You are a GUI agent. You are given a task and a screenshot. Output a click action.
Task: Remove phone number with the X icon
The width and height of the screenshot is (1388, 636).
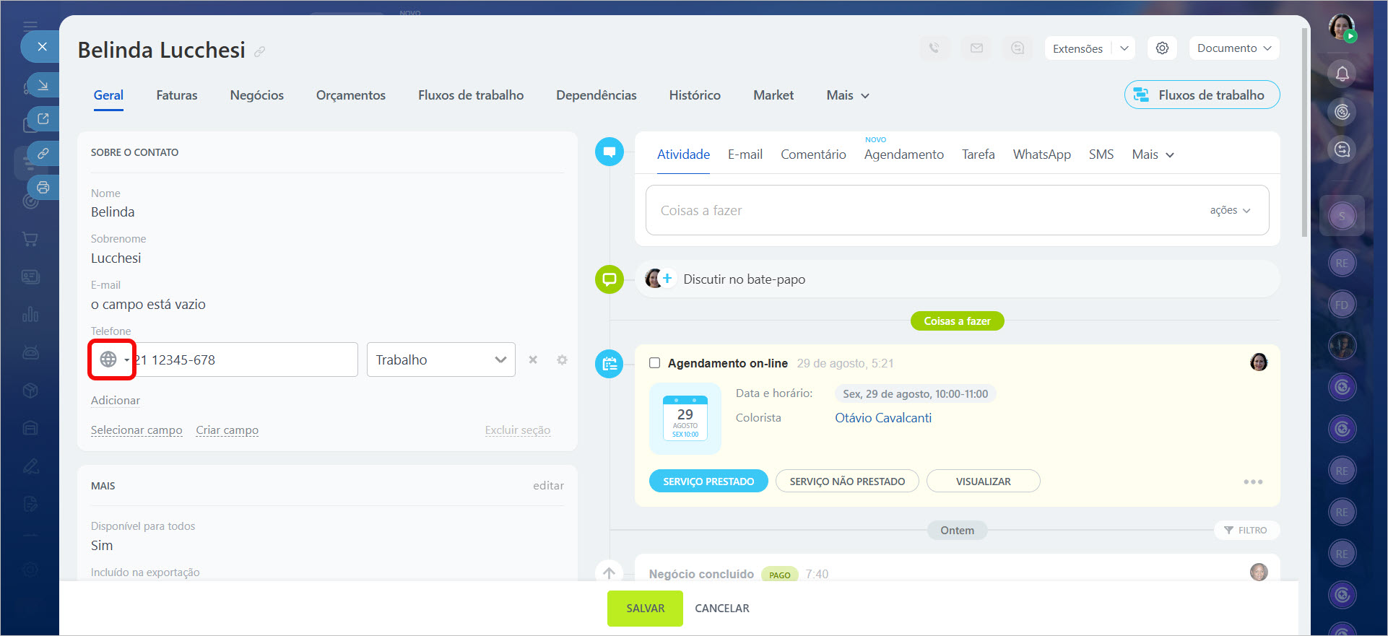tap(533, 360)
